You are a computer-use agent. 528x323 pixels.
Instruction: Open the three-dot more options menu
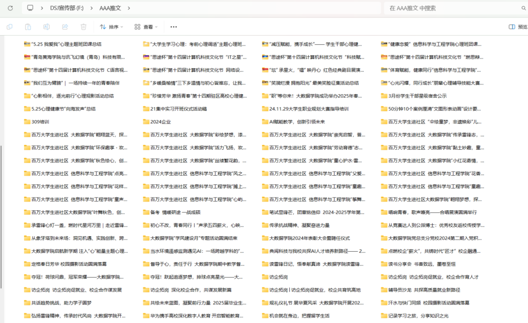click(174, 27)
